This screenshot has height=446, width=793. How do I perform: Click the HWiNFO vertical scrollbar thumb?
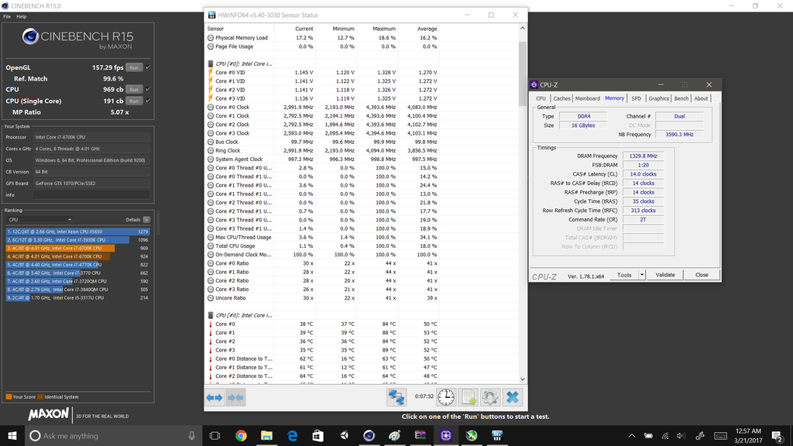point(523,74)
